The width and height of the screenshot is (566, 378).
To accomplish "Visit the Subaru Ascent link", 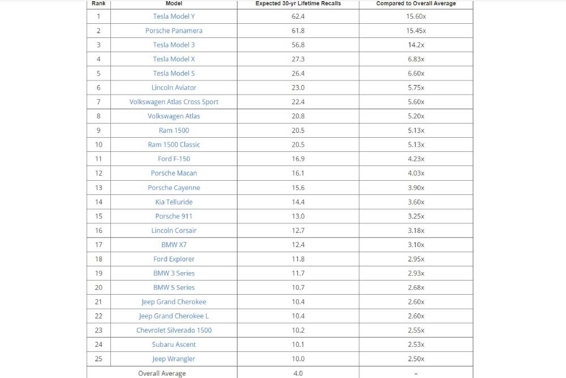I will click(174, 345).
